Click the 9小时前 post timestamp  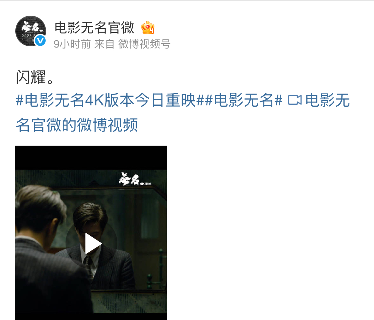pyautogui.click(x=72, y=44)
